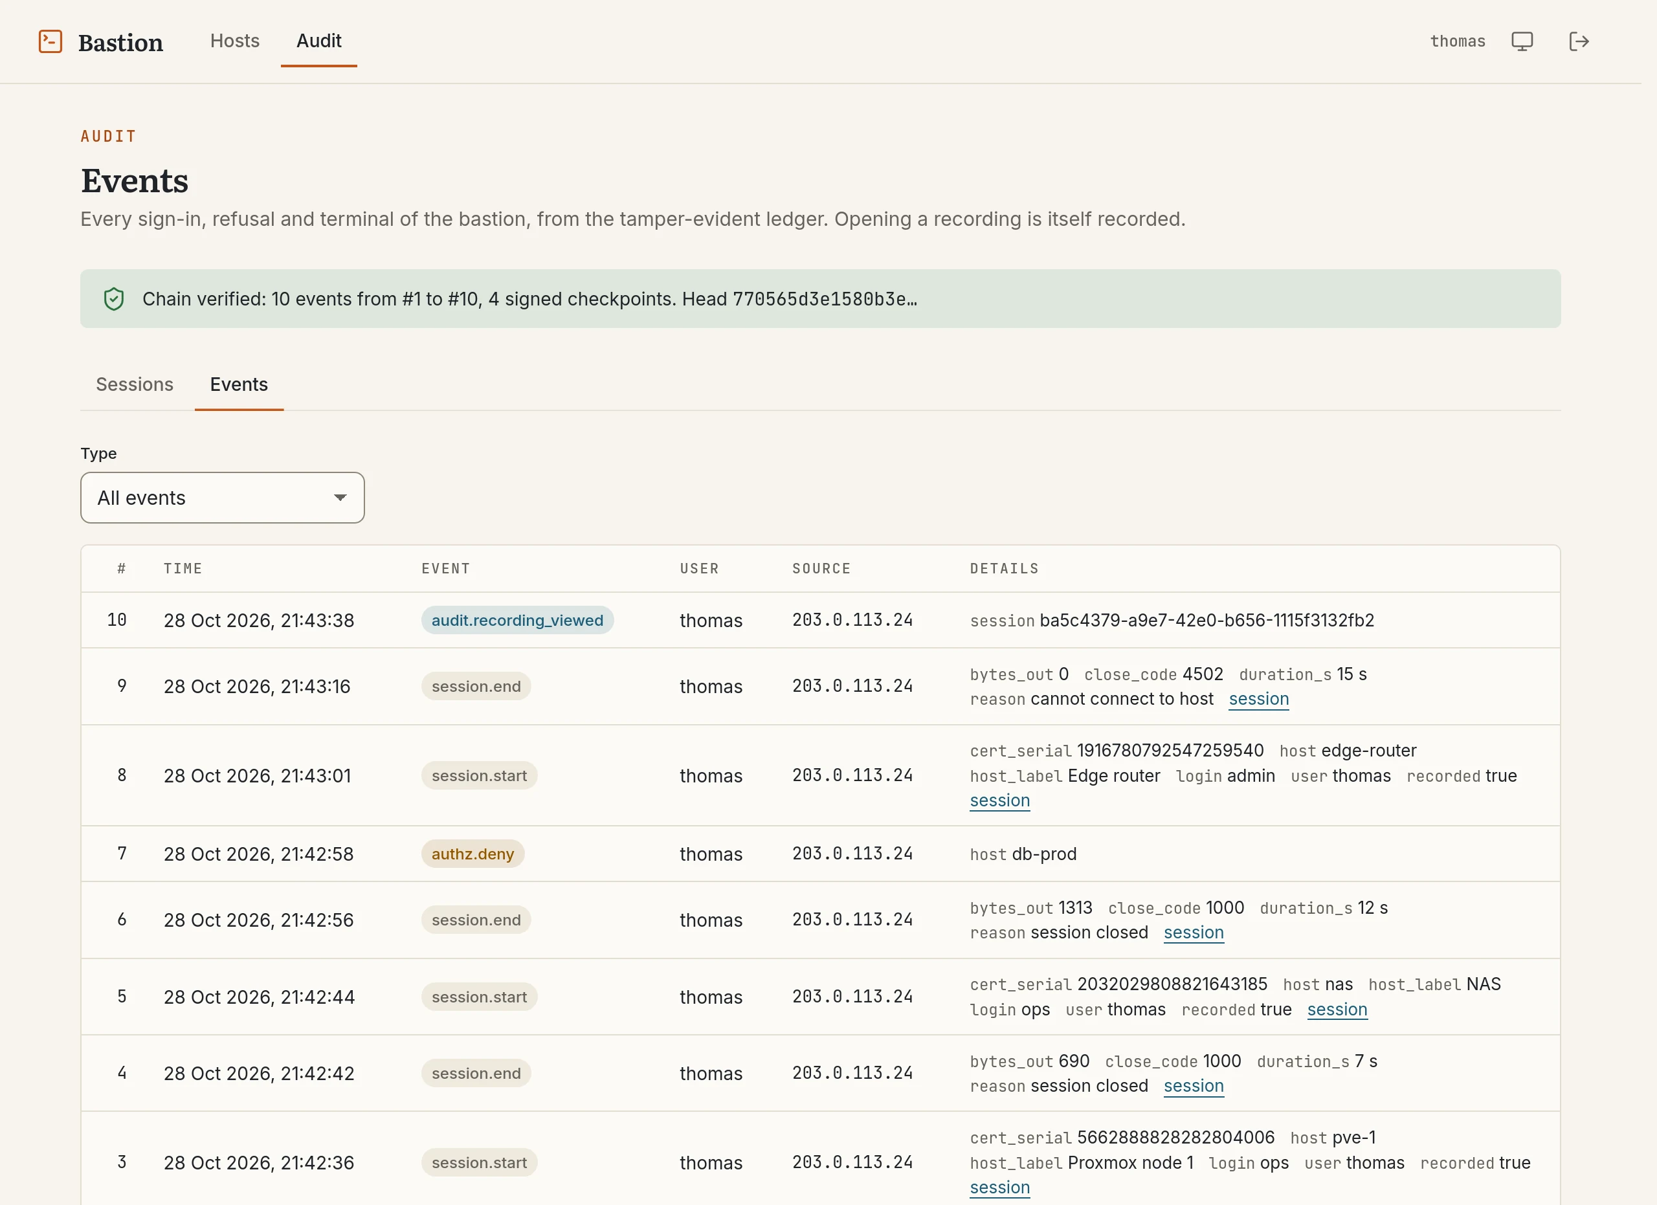Click timestamp 28 Oct 2026, 21:43:38
The width and height of the screenshot is (1657, 1205).
coord(259,620)
